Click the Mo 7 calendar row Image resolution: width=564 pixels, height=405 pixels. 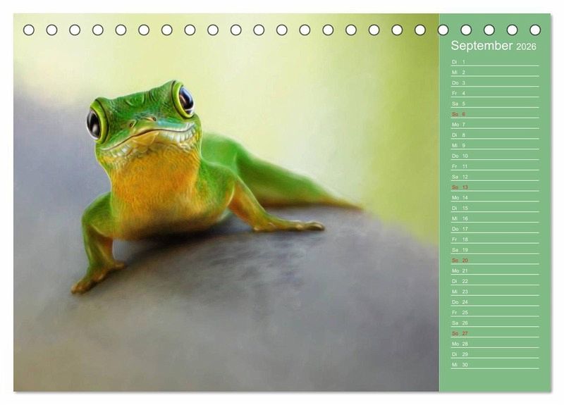pos(494,125)
